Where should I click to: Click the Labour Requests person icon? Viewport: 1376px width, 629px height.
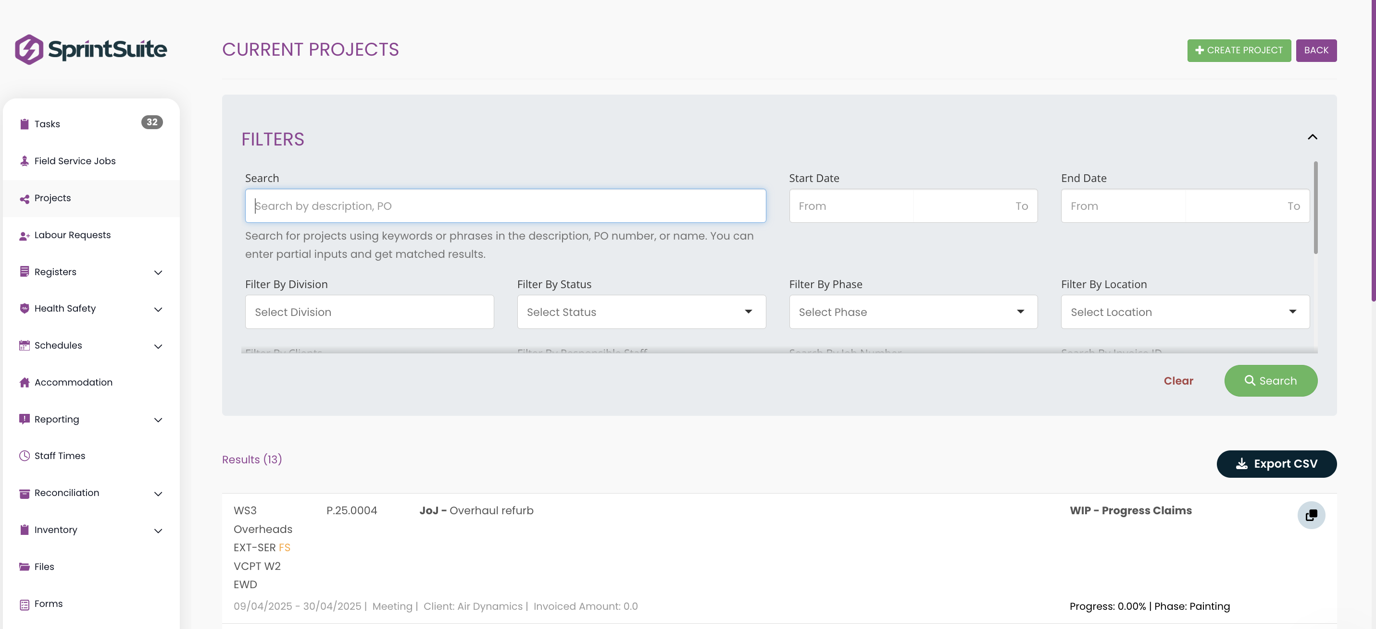click(x=24, y=235)
